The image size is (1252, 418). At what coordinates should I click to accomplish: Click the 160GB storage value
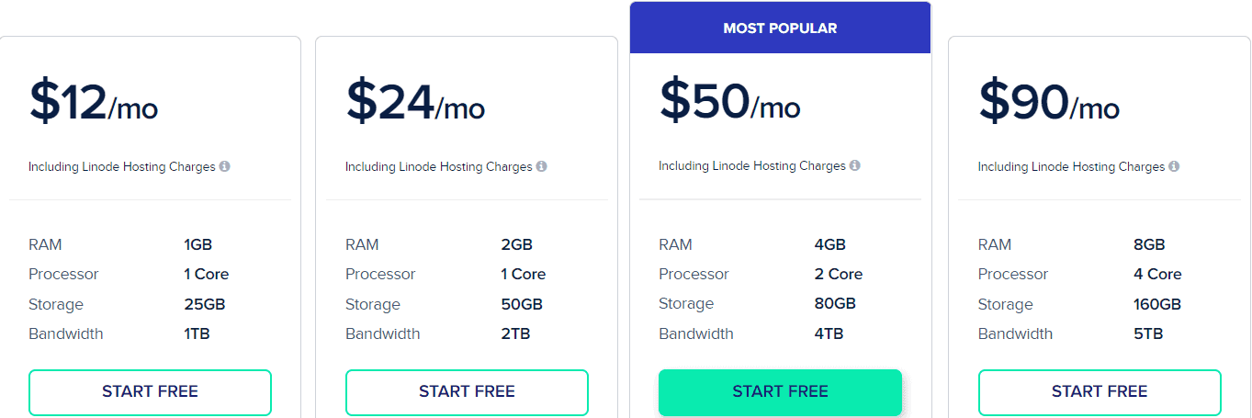click(x=1157, y=304)
